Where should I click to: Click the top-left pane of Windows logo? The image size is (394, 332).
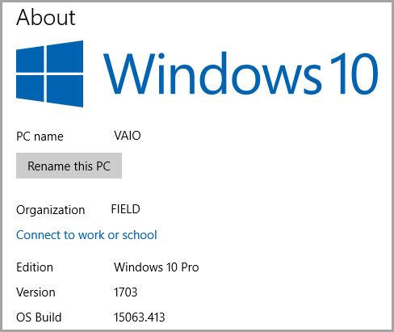pos(30,59)
